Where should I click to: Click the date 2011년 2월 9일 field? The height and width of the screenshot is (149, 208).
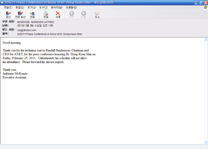(35, 25)
